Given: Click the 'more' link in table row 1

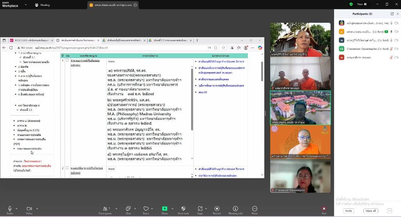Looking at the screenshot, I should [111, 61].
